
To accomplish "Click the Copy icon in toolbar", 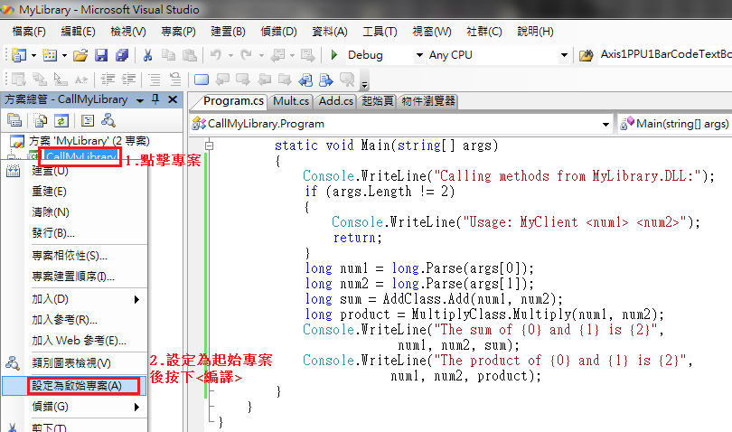I will (x=168, y=55).
